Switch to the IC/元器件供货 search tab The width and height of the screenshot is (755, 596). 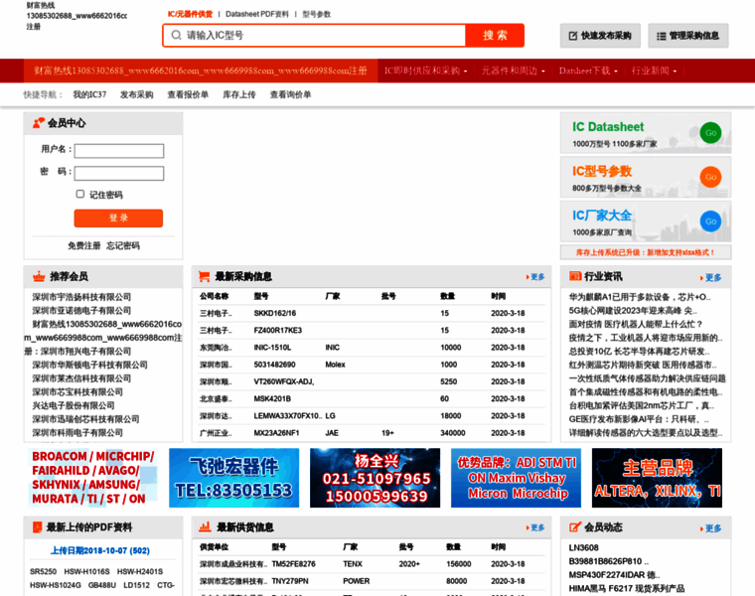pos(190,14)
